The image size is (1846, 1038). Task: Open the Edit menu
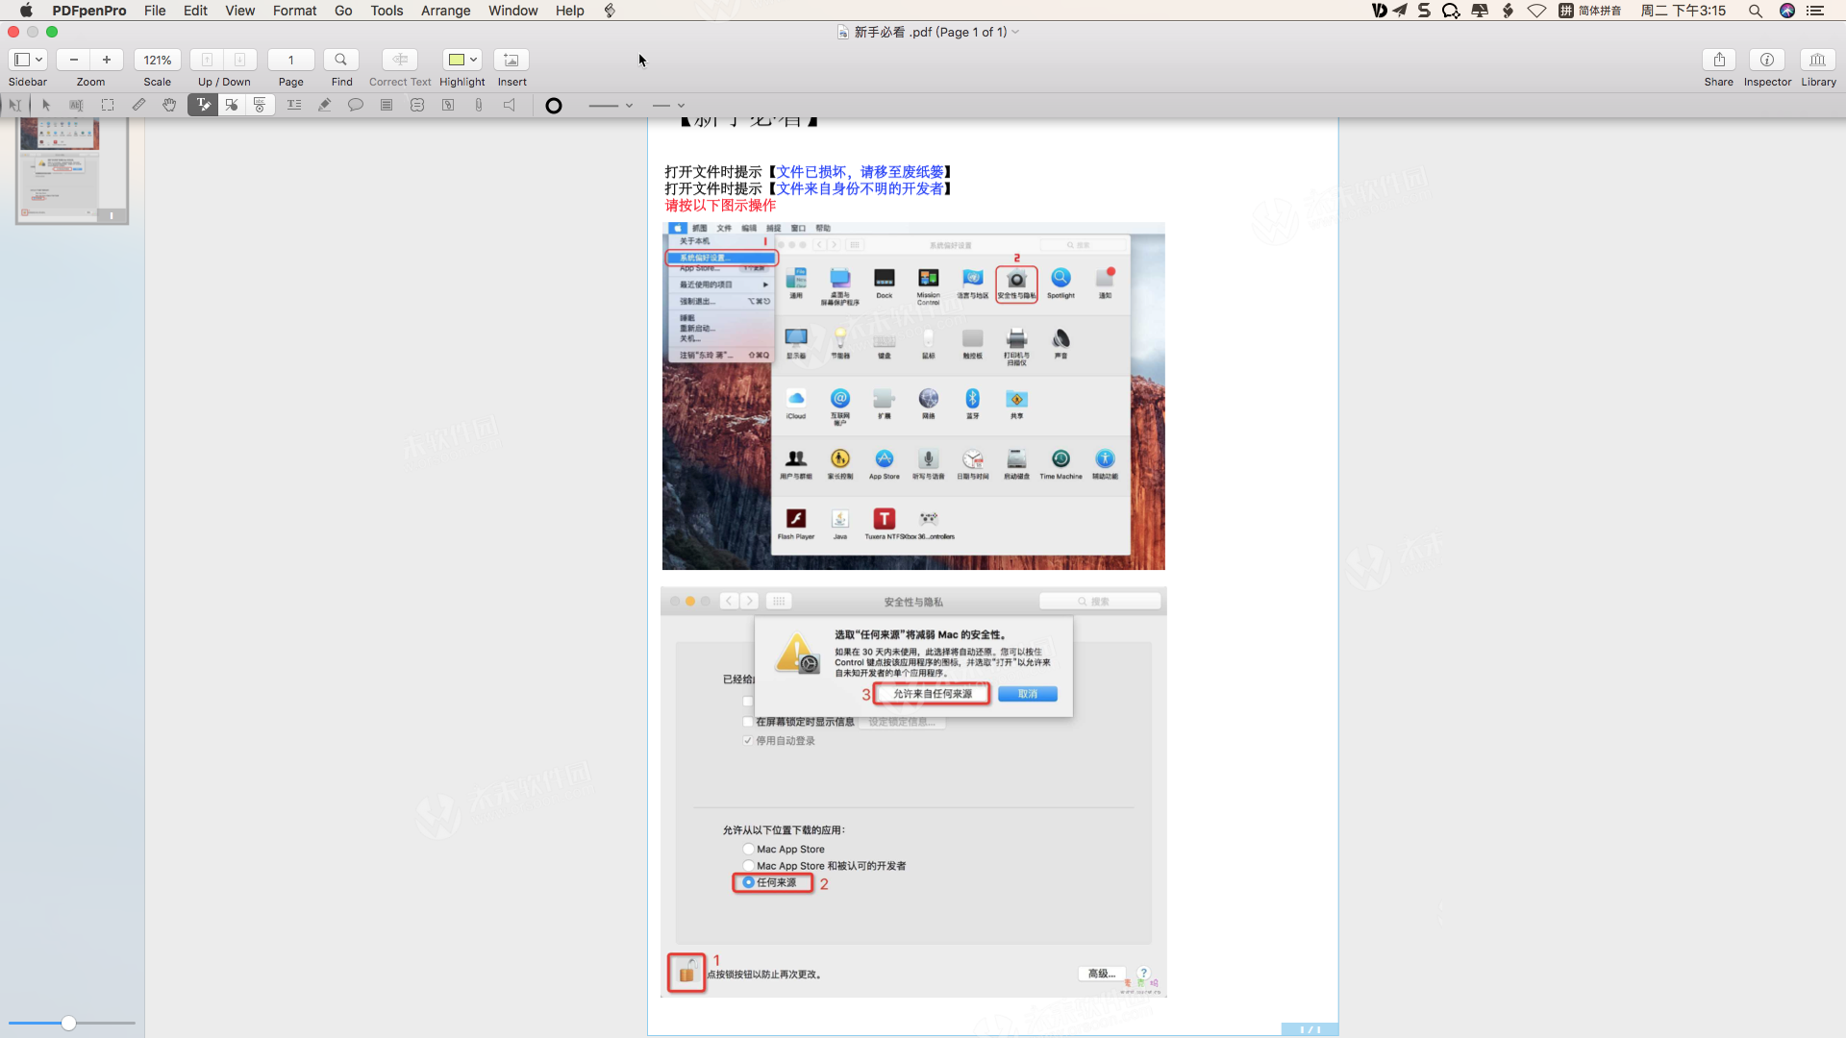pos(195,11)
